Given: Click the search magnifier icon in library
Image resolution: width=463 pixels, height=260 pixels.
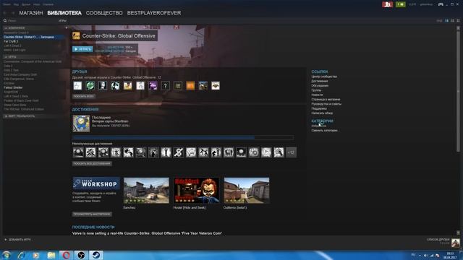Looking at the screenshot, I should 5,21.
